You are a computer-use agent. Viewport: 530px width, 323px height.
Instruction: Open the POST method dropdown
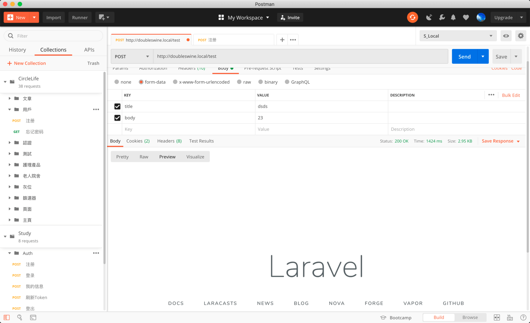point(132,57)
